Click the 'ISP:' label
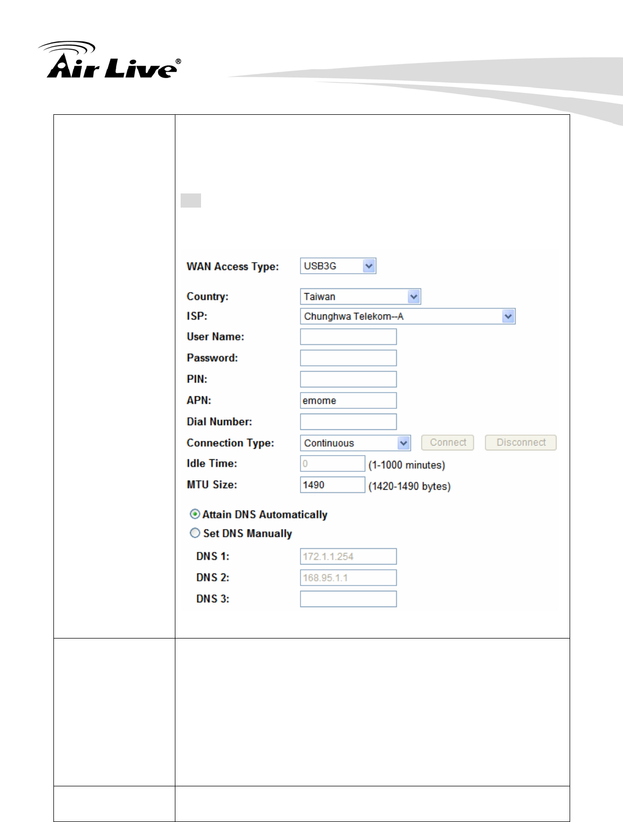Image resolution: width=623 pixels, height=822 pixels. point(197,316)
